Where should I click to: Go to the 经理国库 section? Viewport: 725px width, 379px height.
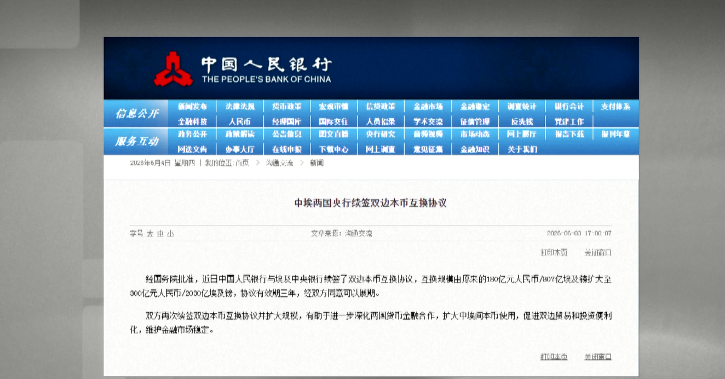coord(286,121)
